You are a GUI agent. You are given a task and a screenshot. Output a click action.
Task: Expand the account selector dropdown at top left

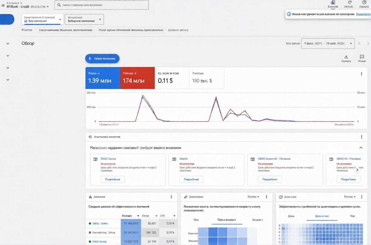tap(48, 7)
